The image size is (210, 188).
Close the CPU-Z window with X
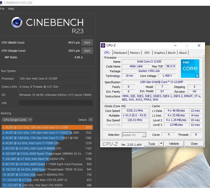coord(199,45)
